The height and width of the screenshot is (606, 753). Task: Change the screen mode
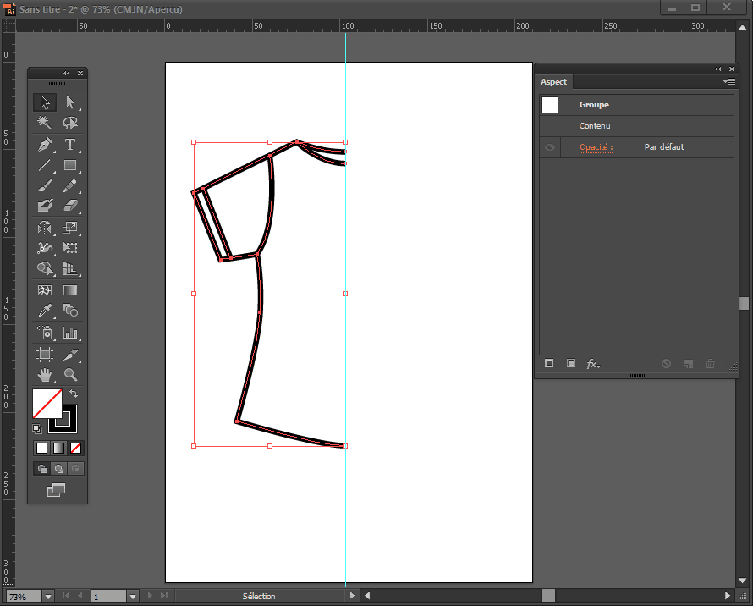[56, 490]
